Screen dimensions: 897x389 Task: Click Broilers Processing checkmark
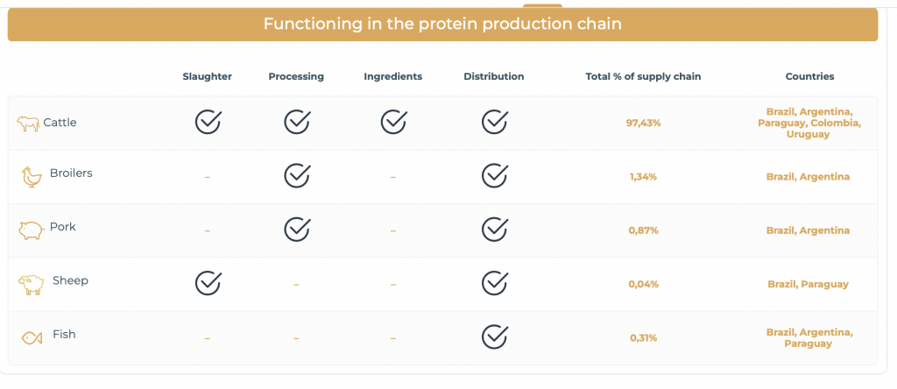(297, 175)
